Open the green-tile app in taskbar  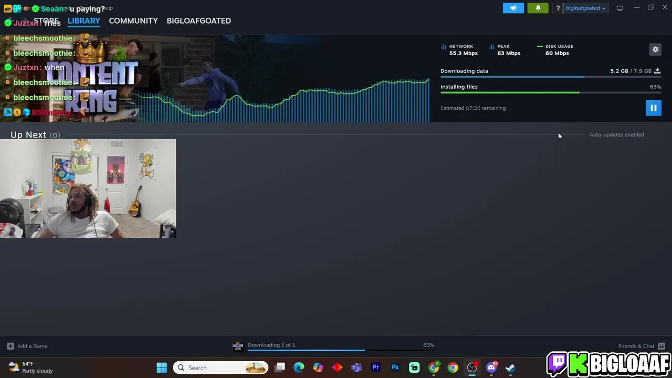(x=414, y=367)
